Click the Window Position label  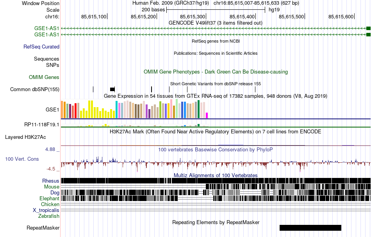tap(41, 3)
